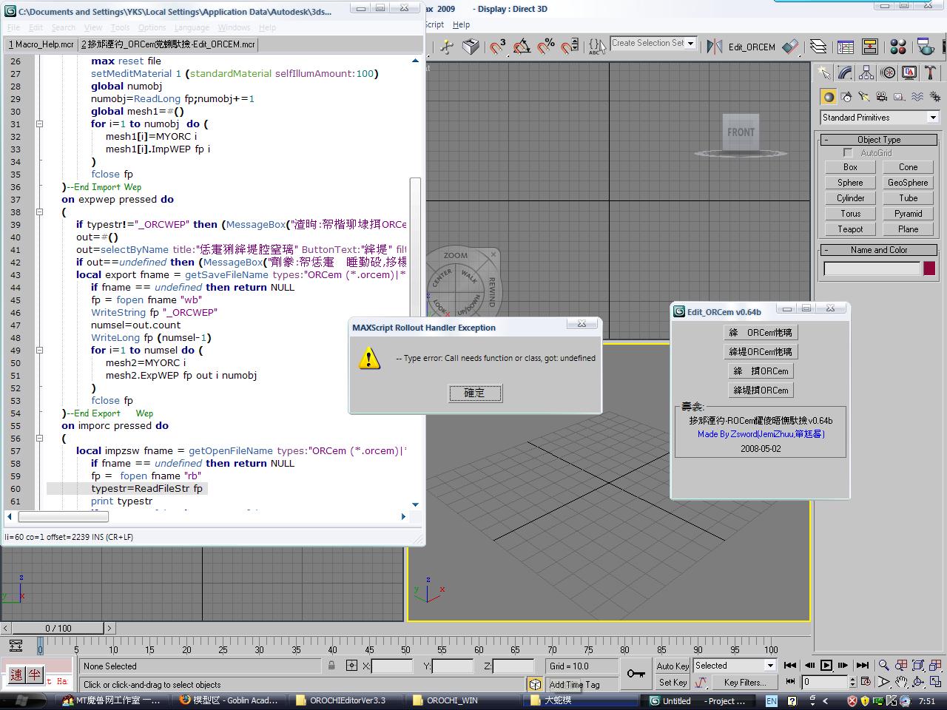Toggle Key Mode next to frame field
This screenshot has width=947, height=710.
point(790,682)
